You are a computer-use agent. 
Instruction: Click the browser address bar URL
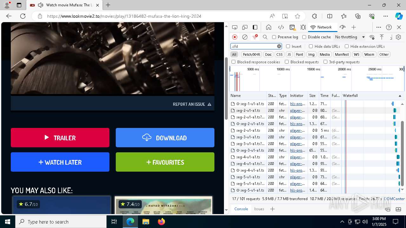tap(124, 16)
